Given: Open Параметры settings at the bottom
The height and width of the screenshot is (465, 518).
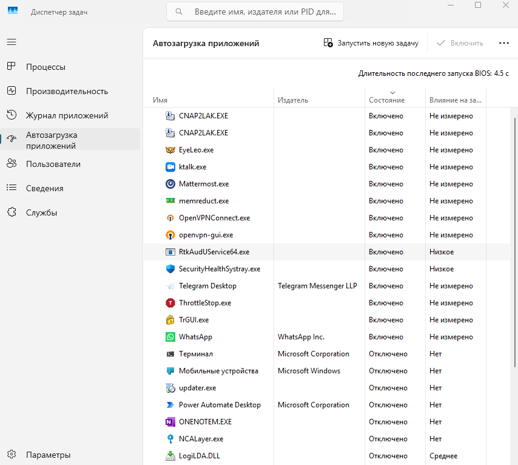Looking at the screenshot, I should [x=48, y=455].
